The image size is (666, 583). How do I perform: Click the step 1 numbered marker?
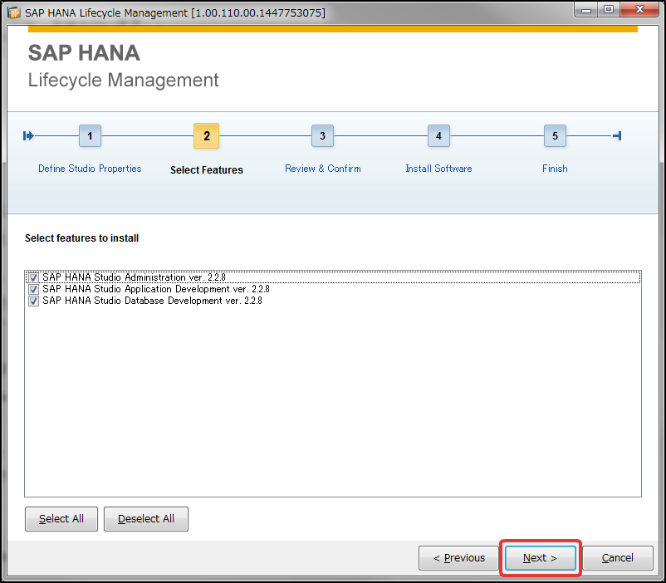pos(90,135)
